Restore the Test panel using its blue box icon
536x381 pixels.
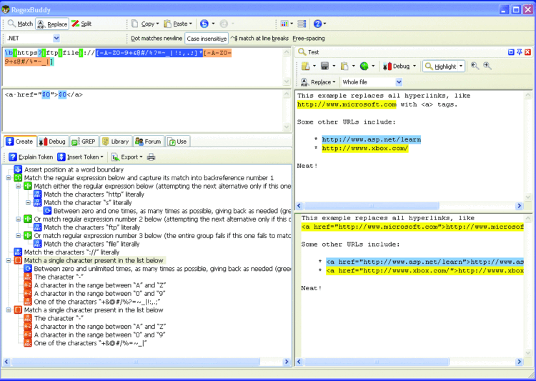[511, 52]
